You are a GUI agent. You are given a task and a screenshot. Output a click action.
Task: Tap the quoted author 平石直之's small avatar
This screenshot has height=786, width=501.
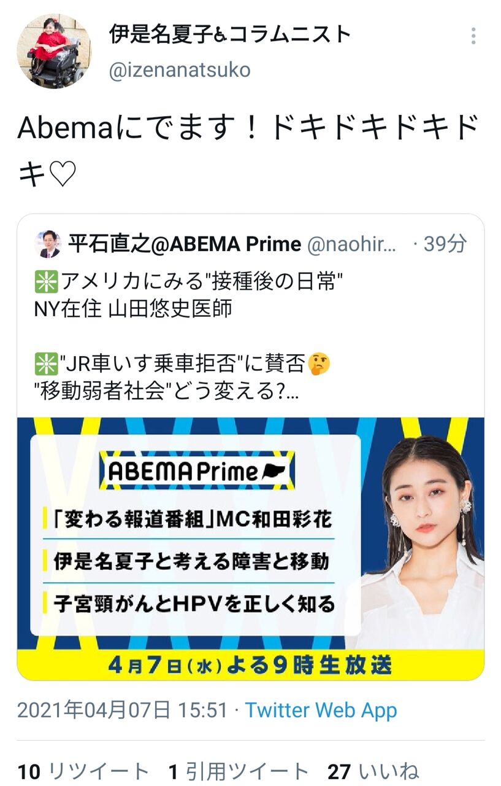48,244
